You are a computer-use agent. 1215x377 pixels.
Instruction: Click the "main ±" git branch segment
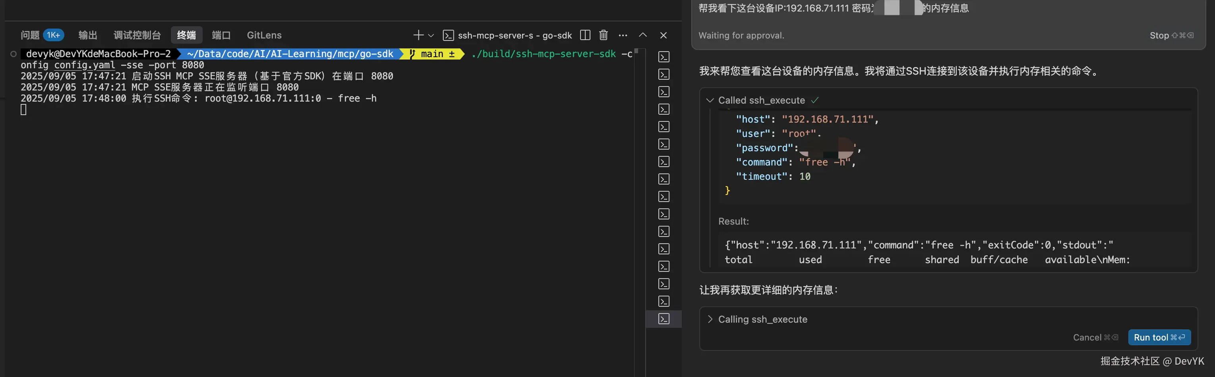pyautogui.click(x=433, y=54)
